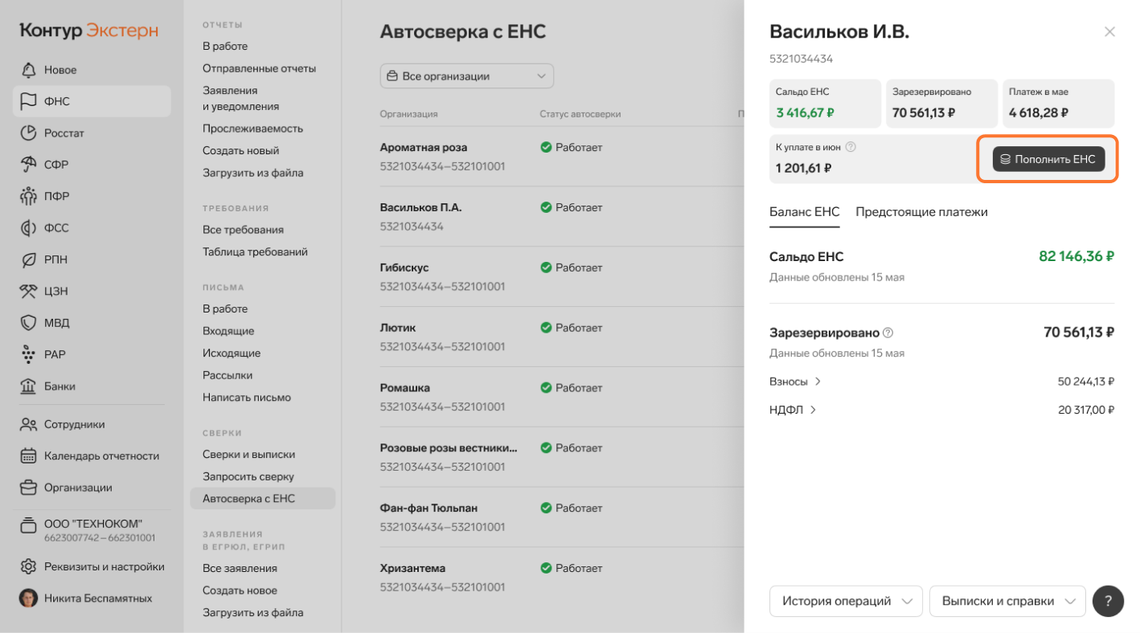This screenshot has width=1140, height=633.
Task: Open the Календарь отчетности calendar icon
Action: point(29,455)
